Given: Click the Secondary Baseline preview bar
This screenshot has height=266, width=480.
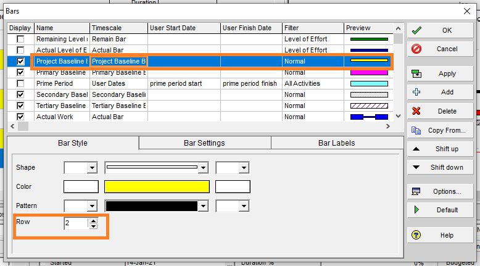Looking at the screenshot, I should (x=369, y=94).
